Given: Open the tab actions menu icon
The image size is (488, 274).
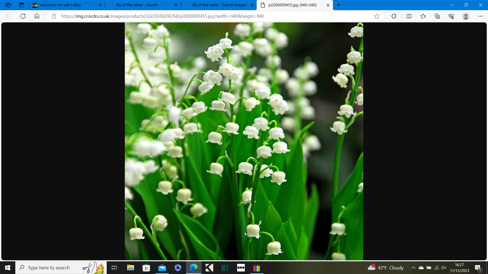Looking at the screenshot, I should (x=22, y=5).
